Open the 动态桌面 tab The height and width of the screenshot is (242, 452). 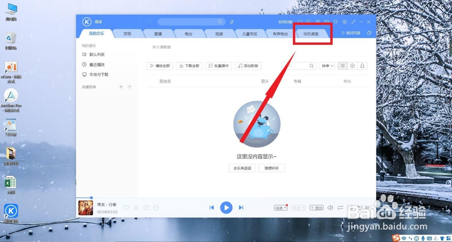pyautogui.click(x=311, y=34)
